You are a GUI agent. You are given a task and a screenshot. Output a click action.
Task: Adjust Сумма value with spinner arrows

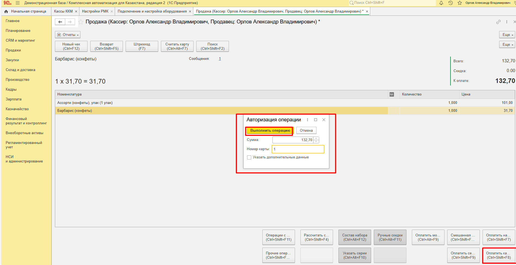click(316, 140)
